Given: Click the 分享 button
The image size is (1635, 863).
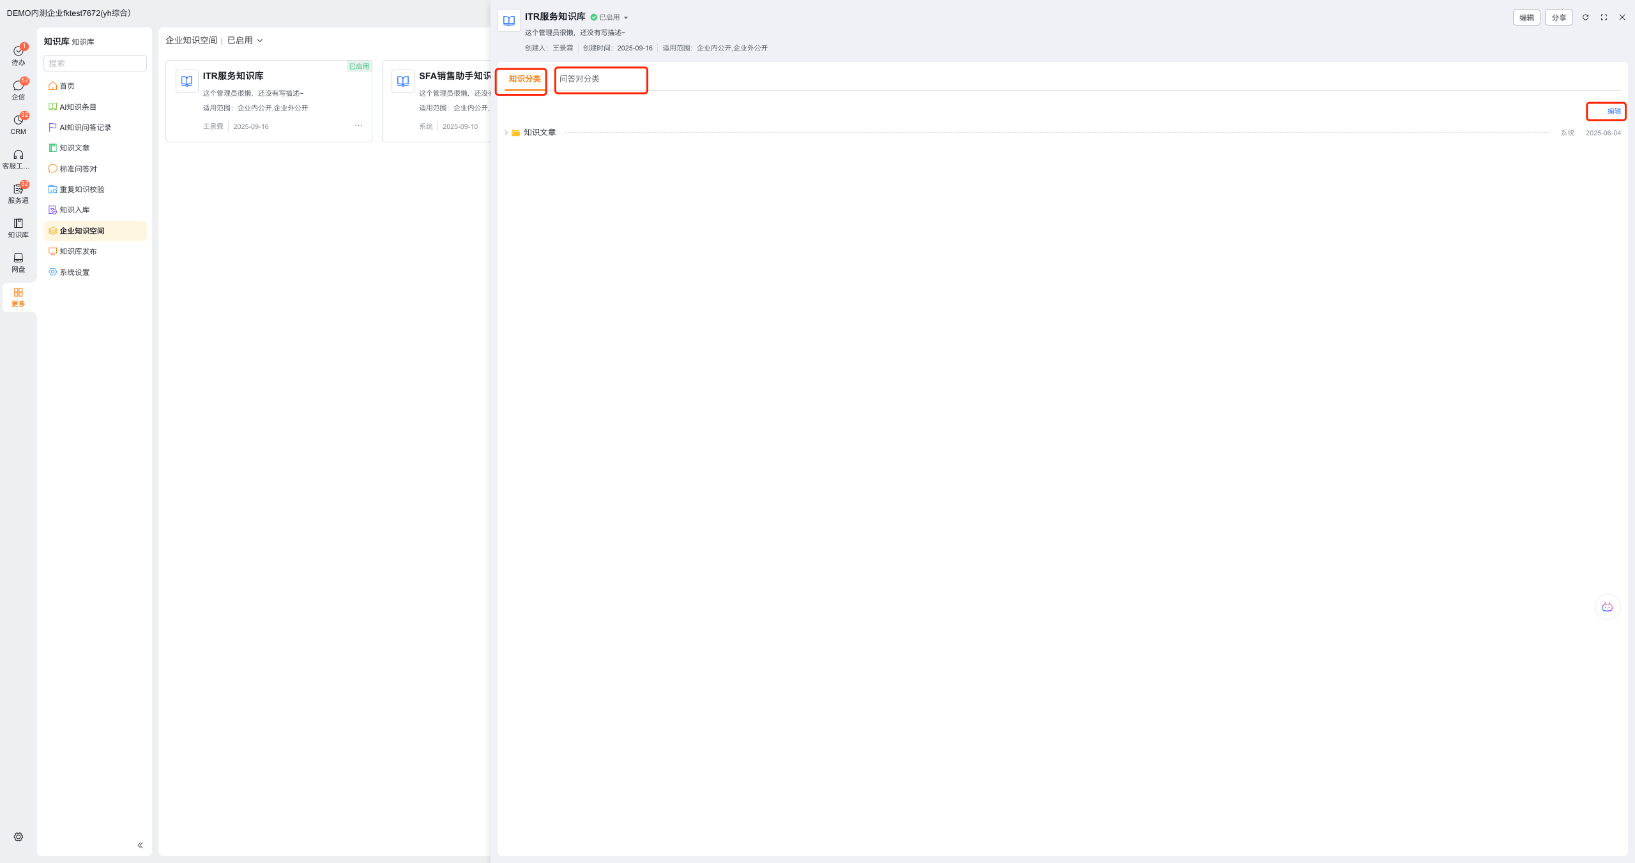Looking at the screenshot, I should coord(1558,17).
